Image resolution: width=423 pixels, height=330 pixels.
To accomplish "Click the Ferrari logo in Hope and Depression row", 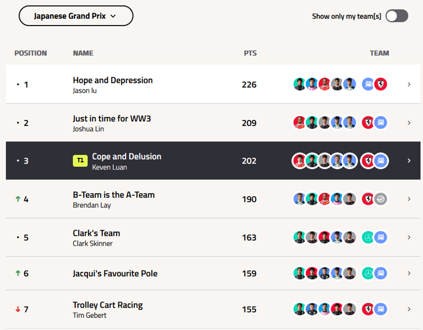I will tap(381, 84).
